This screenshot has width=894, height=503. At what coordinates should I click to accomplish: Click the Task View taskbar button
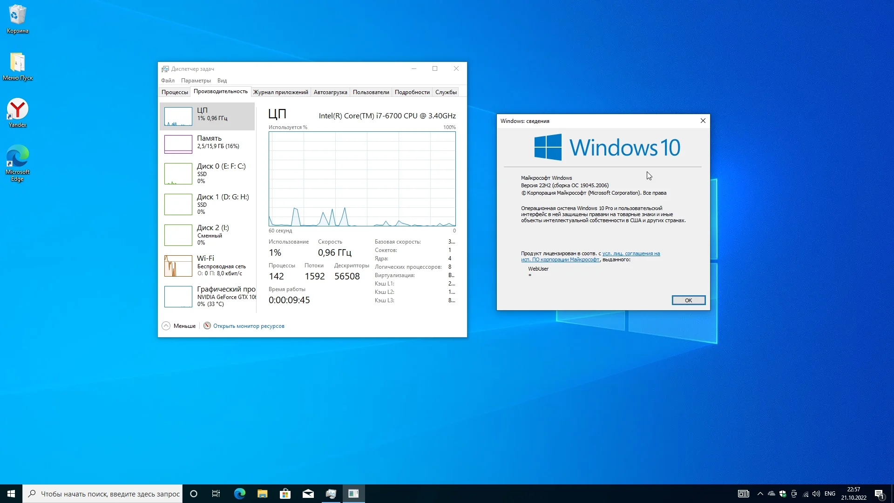point(216,494)
